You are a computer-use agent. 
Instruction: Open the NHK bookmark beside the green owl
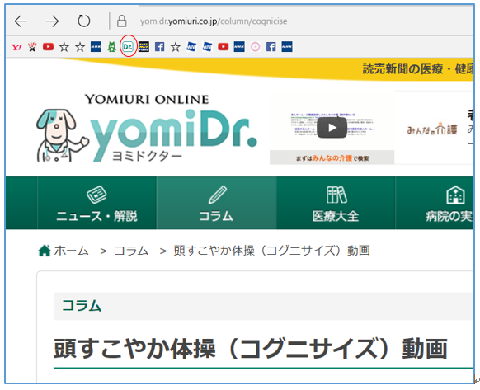(x=96, y=47)
